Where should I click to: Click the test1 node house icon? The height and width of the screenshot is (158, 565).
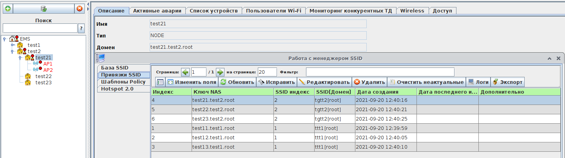click(20, 45)
